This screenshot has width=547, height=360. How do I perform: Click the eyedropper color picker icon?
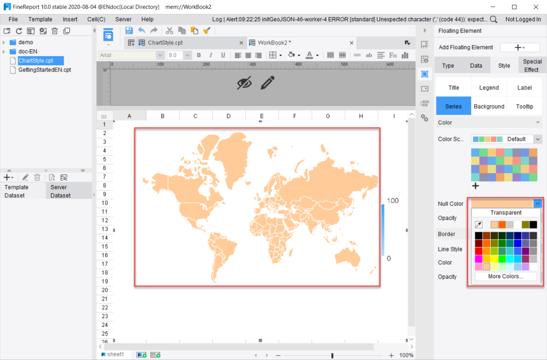[x=479, y=225]
